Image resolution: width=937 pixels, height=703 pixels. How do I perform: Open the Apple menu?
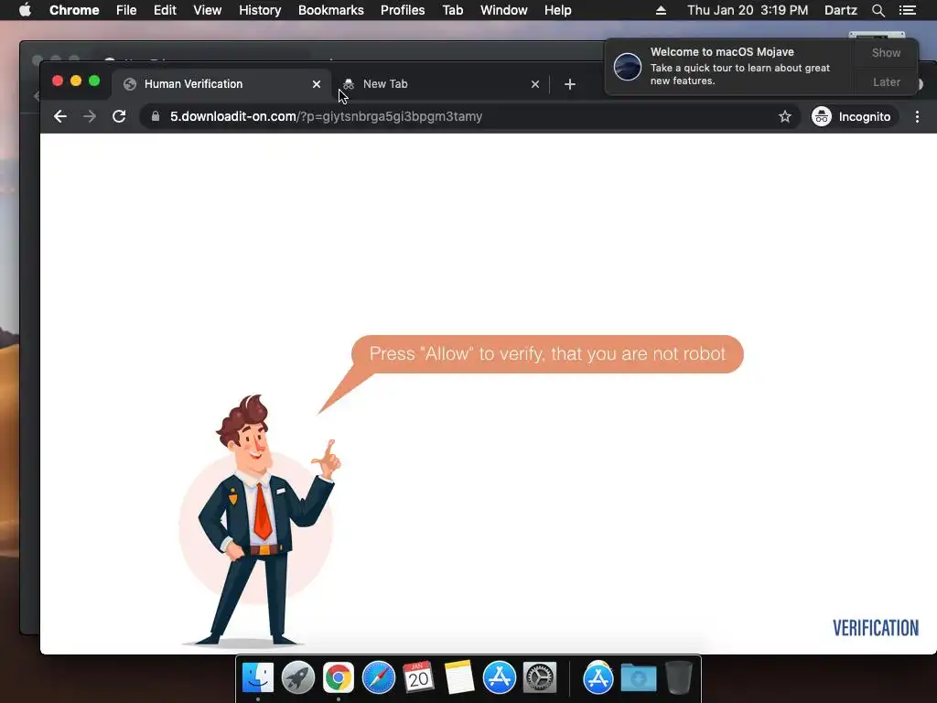(x=25, y=10)
